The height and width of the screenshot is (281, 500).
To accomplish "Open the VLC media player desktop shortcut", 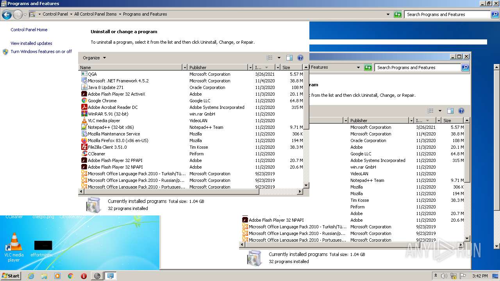I will [14, 247].
